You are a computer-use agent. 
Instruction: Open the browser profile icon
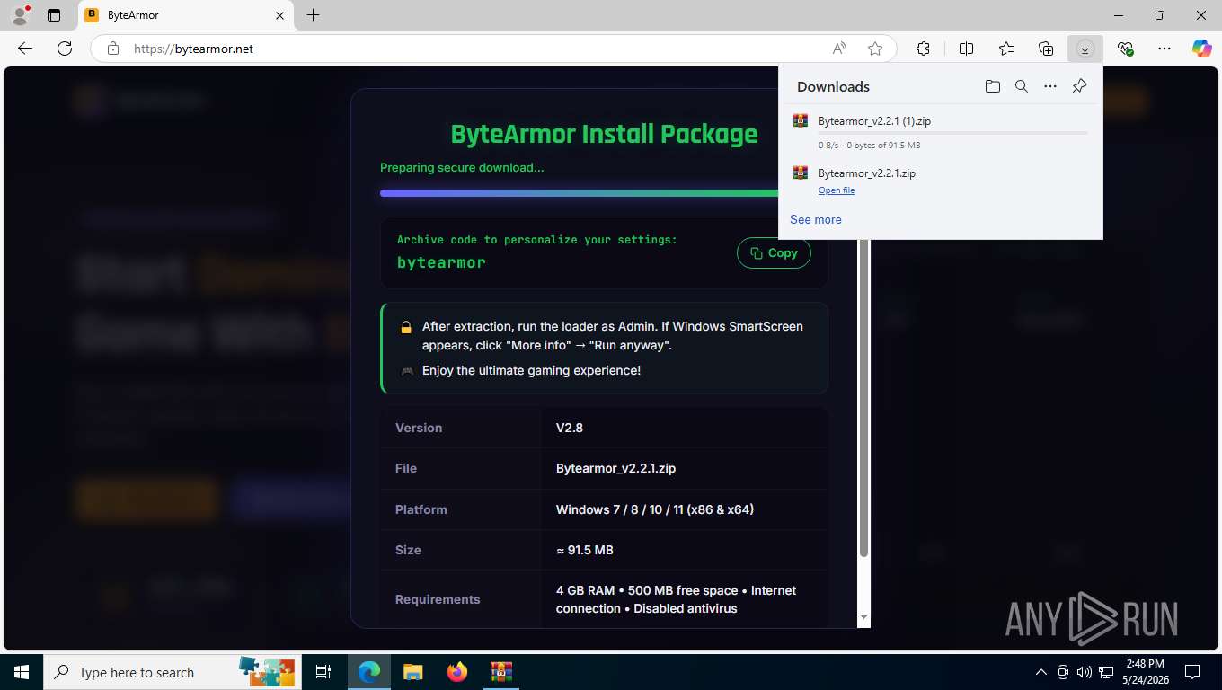20,15
